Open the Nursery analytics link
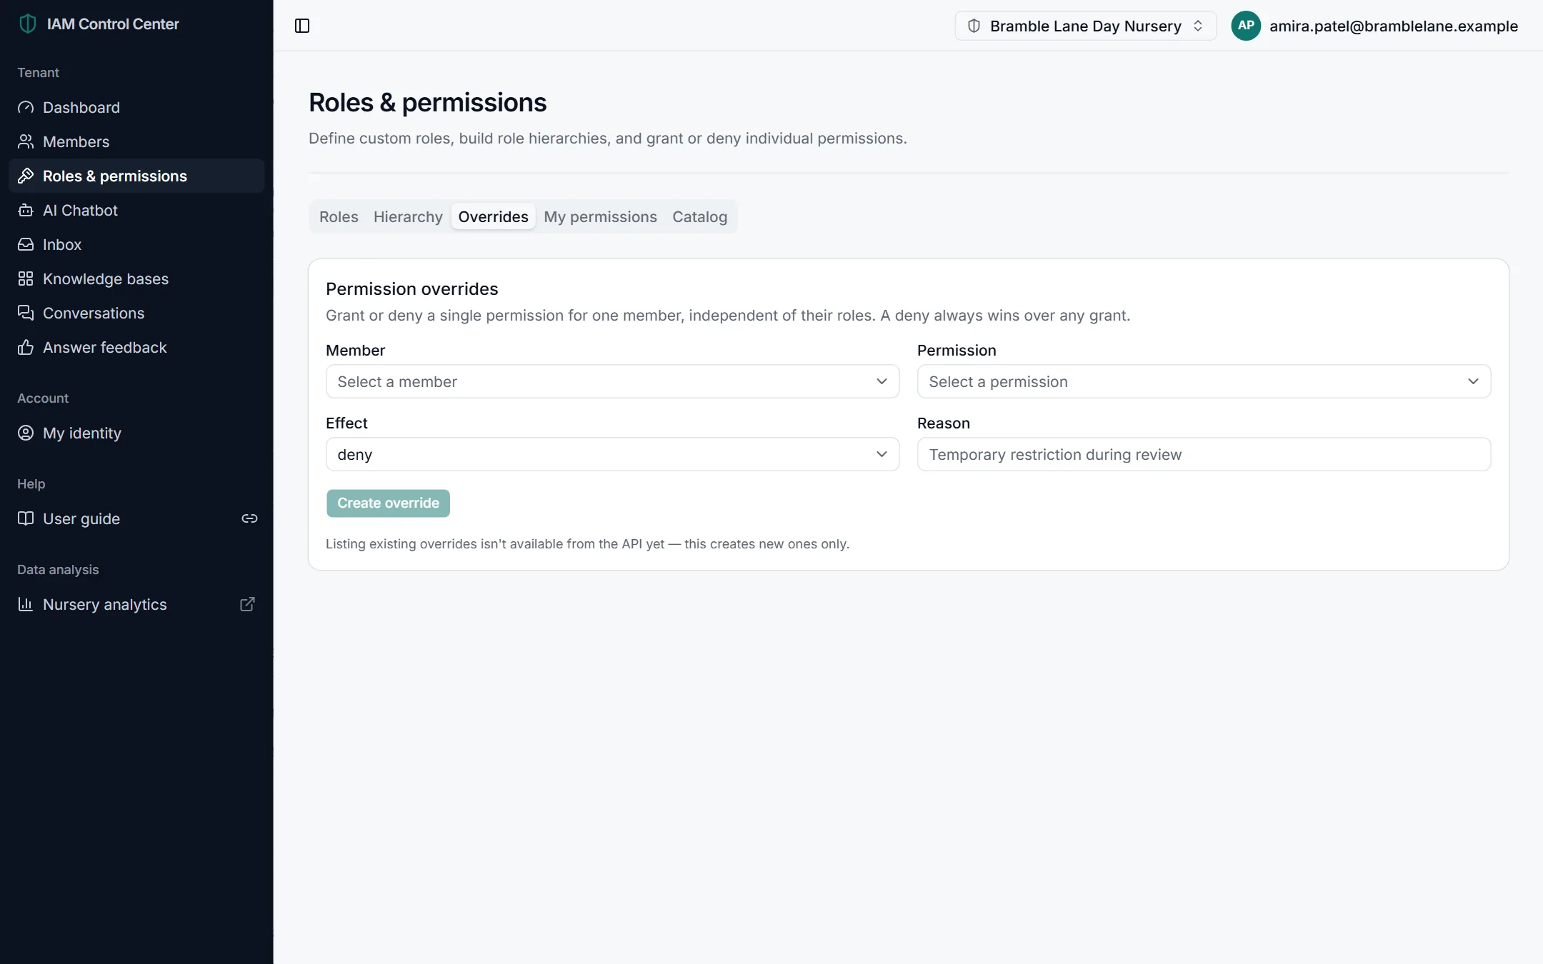 pyautogui.click(x=136, y=604)
